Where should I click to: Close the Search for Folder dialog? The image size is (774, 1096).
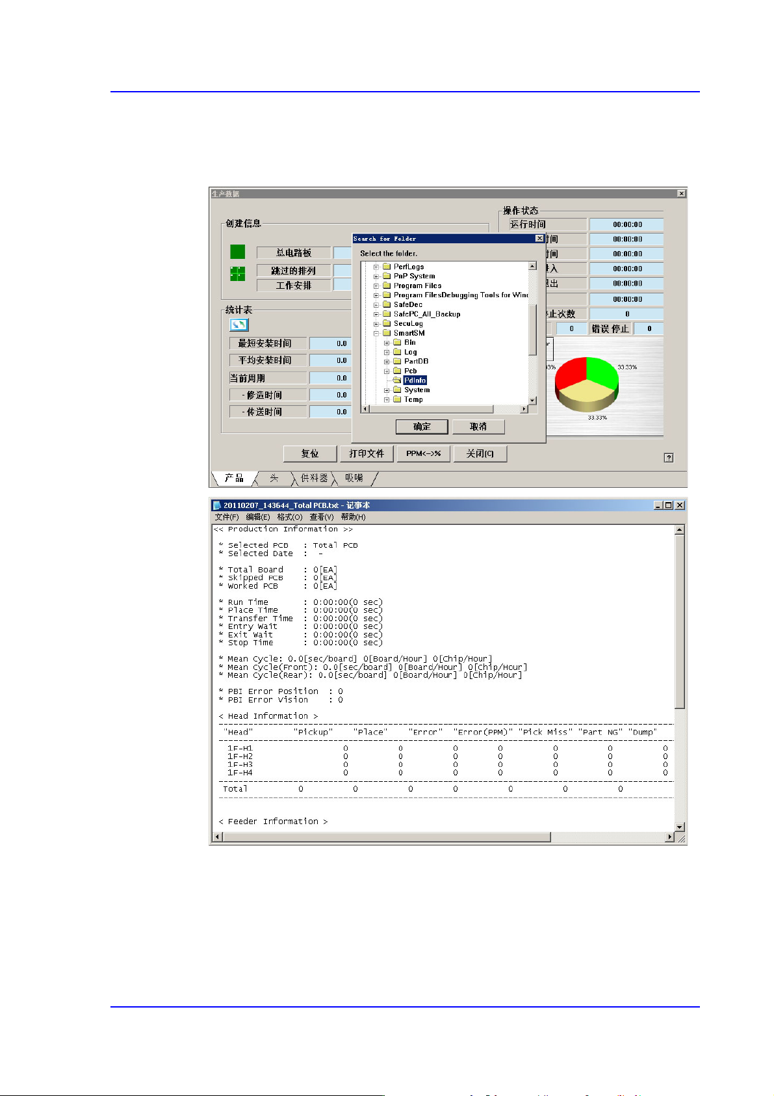click(x=539, y=239)
